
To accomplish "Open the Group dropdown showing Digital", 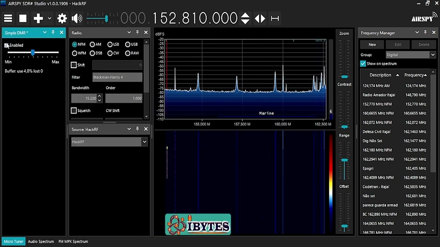I will [x=410, y=55].
